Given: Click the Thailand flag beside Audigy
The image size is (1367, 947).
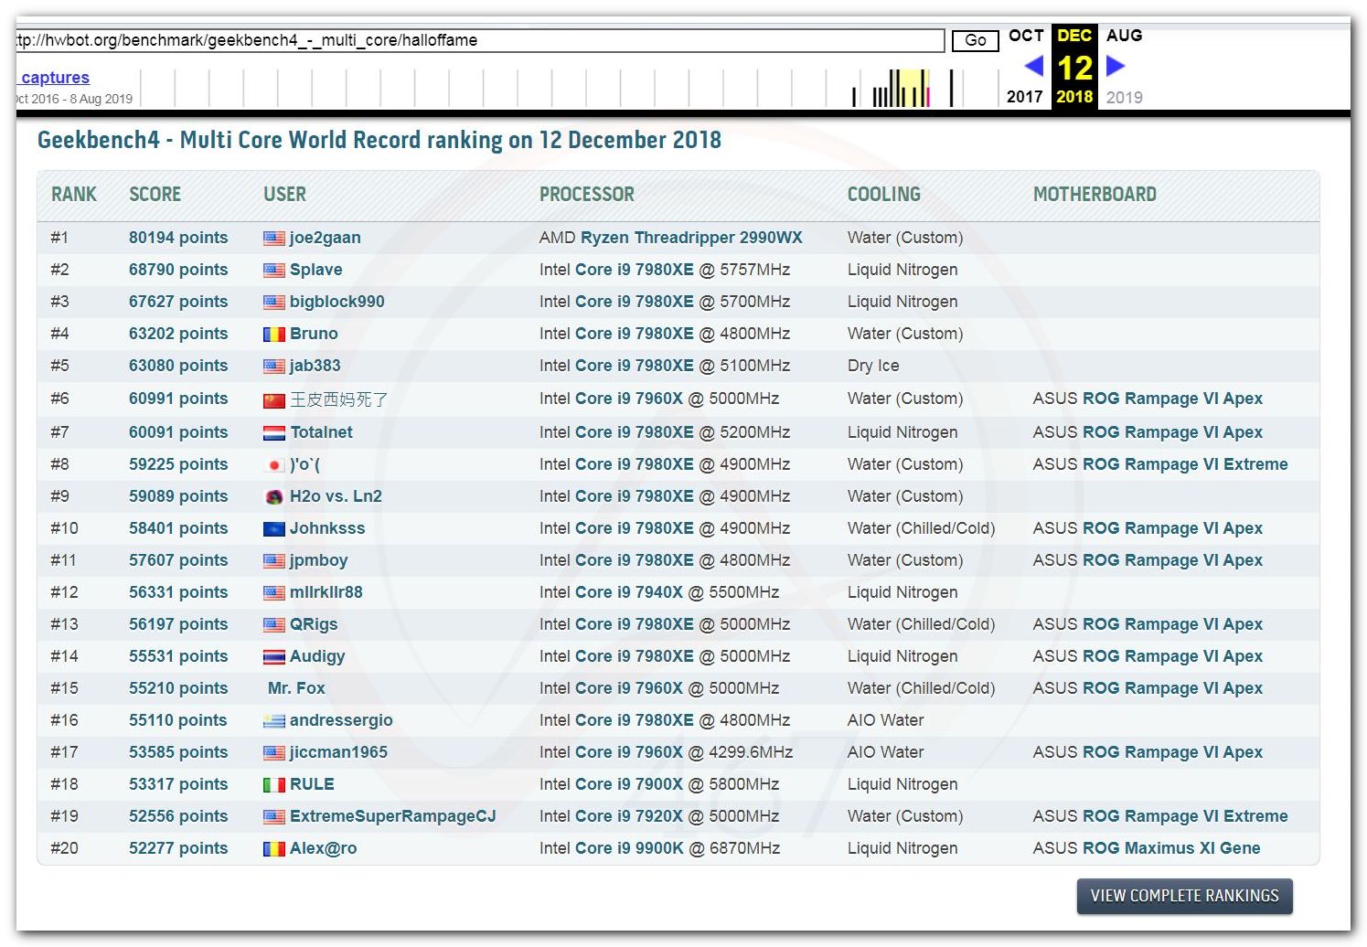Looking at the screenshot, I should [273, 657].
